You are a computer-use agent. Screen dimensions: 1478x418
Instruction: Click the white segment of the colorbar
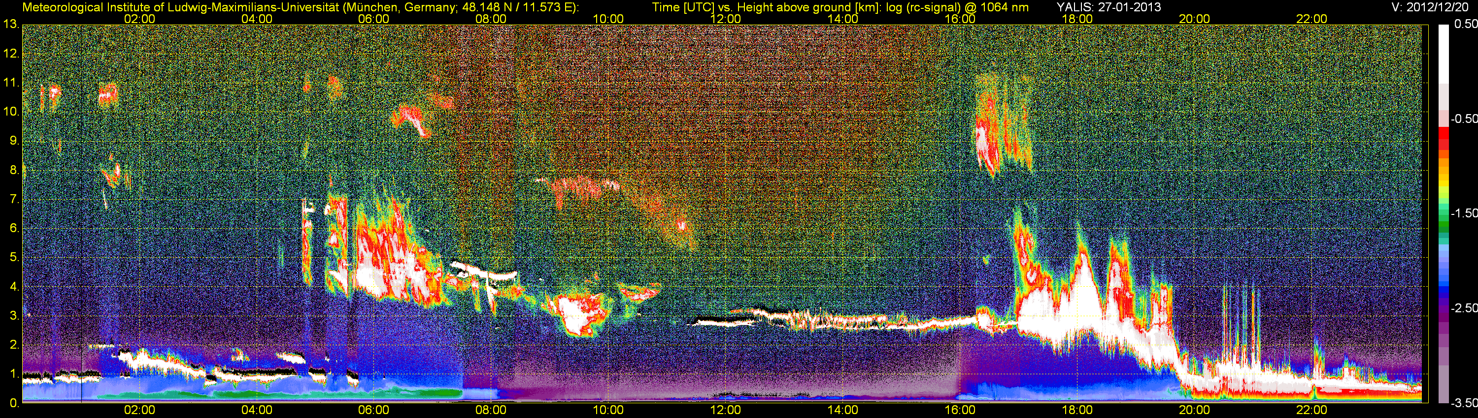[x=1443, y=55]
